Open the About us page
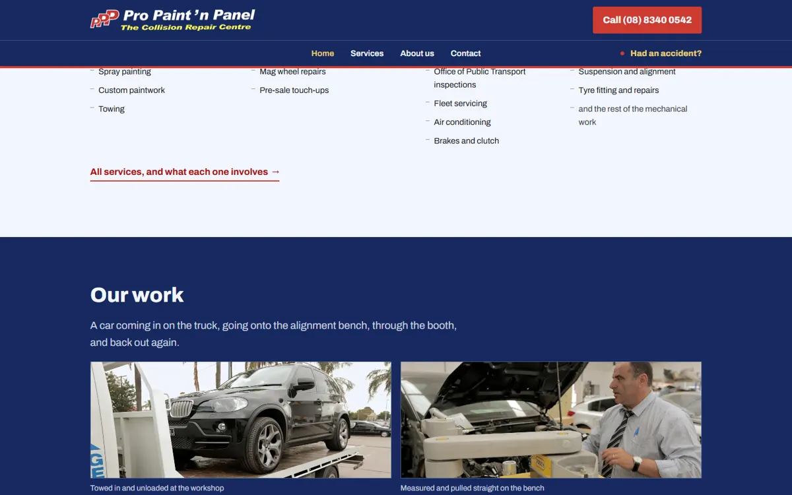Viewport: 792px width, 495px height. coord(417,53)
